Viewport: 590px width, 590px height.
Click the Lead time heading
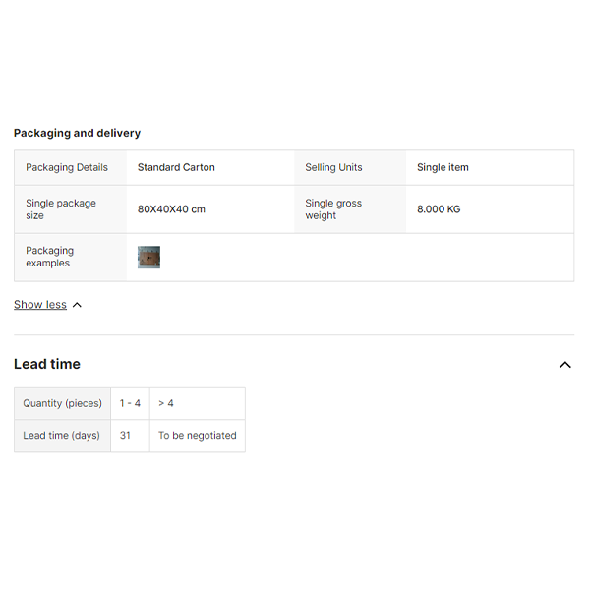(47, 364)
